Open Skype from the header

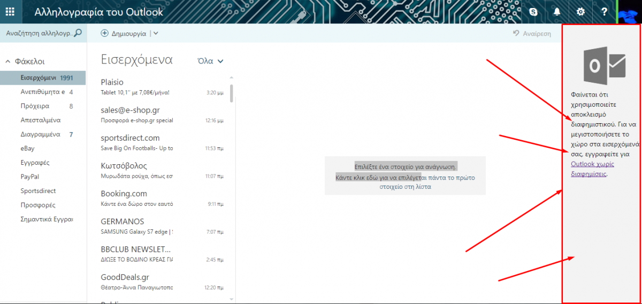(x=533, y=12)
